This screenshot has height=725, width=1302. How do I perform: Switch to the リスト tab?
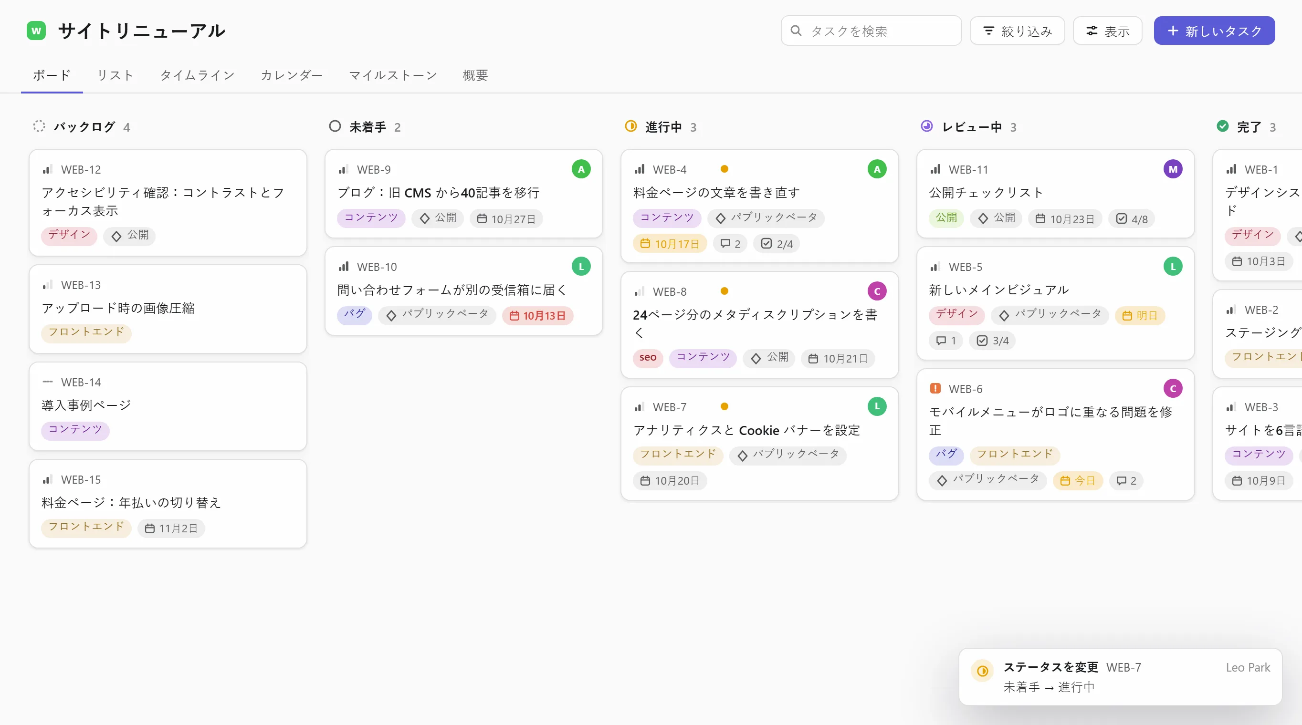(x=115, y=75)
